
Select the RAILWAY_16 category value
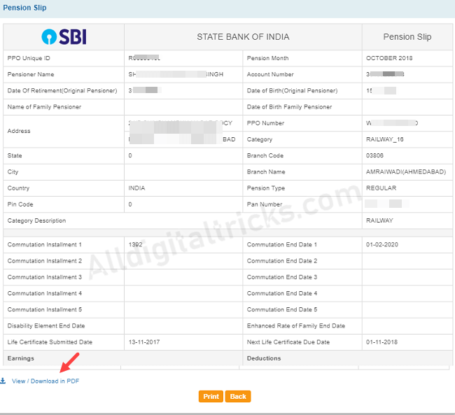pos(385,139)
